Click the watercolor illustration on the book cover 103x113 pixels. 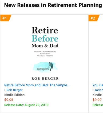[x=45, y=67]
